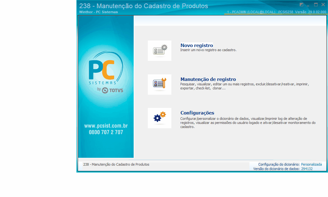The height and width of the screenshot is (197, 328).
Task: Maximize the Winthor window
Action: pos(316,4)
